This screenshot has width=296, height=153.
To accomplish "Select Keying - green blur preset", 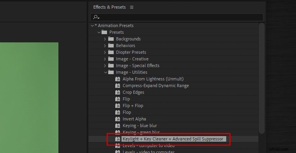I will tap(141, 132).
